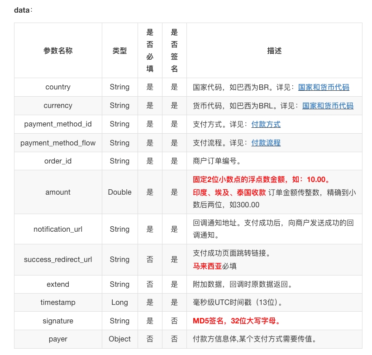Click 否 required cell in extend row
Image resolution: width=372 pixels, height=355 pixels.
(150, 284)
